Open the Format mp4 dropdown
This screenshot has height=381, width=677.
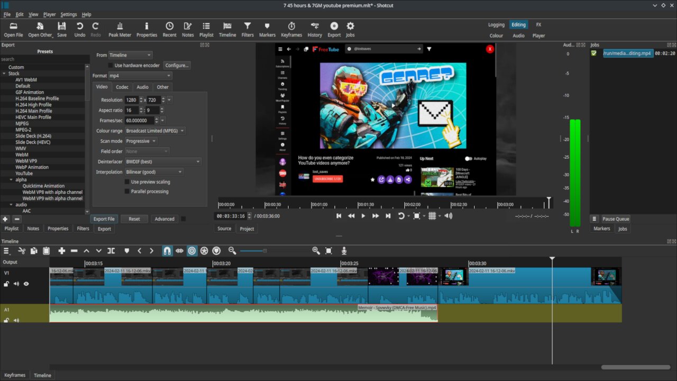pyautogui.click(x=140, y=76)
